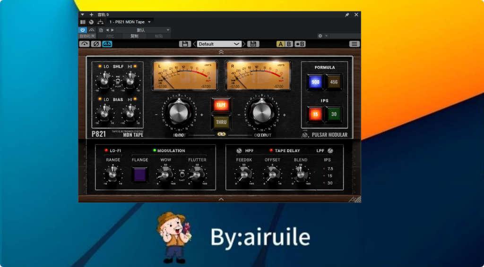The image size is (484, 267).
Task: Toggle the input/output link chain icon
Action: pyautogui.click(x=221, y=134)
